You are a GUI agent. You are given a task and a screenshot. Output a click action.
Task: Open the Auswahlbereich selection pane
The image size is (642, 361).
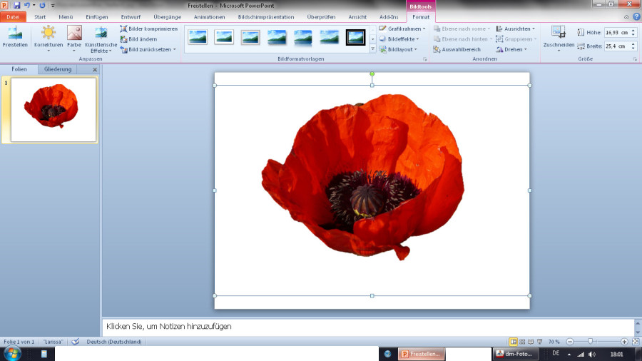(x=457, y=49)
